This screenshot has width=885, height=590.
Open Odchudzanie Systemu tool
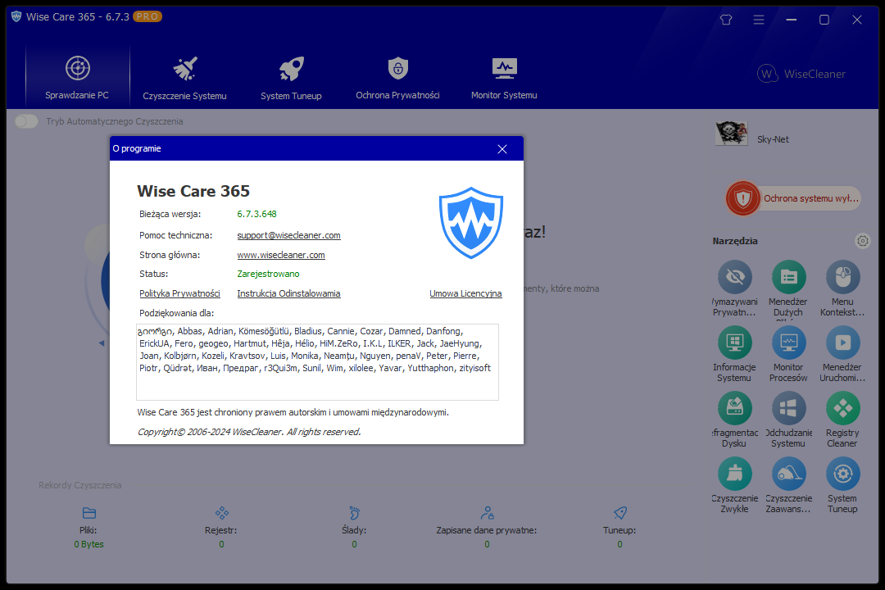788,420
